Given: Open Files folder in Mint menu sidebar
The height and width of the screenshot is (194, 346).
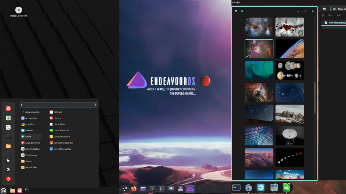Looking at the screenshot, I should coord(8,146).
